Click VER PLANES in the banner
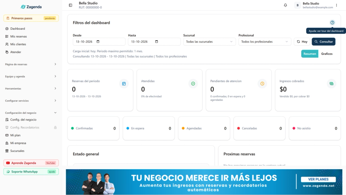346x195 pixels. [x=318, y=179]
